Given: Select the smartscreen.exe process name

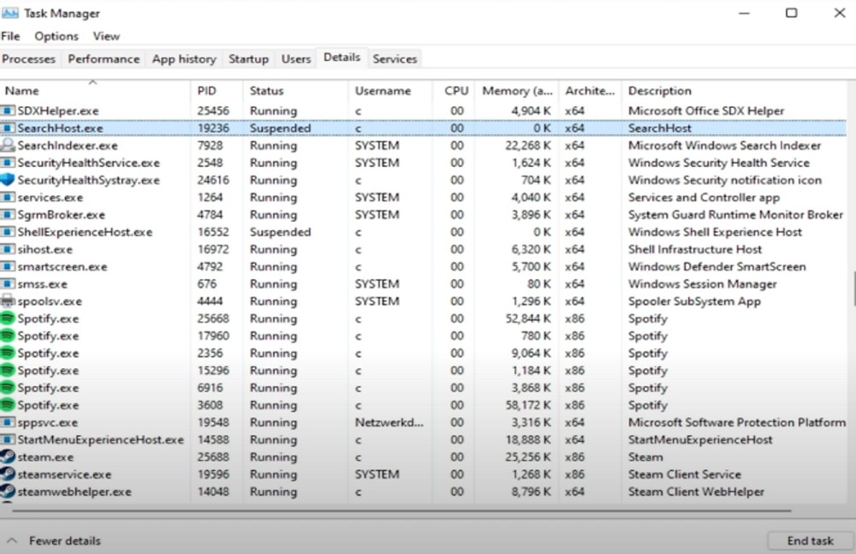Looking at the screenshot, I should point(62,266).
